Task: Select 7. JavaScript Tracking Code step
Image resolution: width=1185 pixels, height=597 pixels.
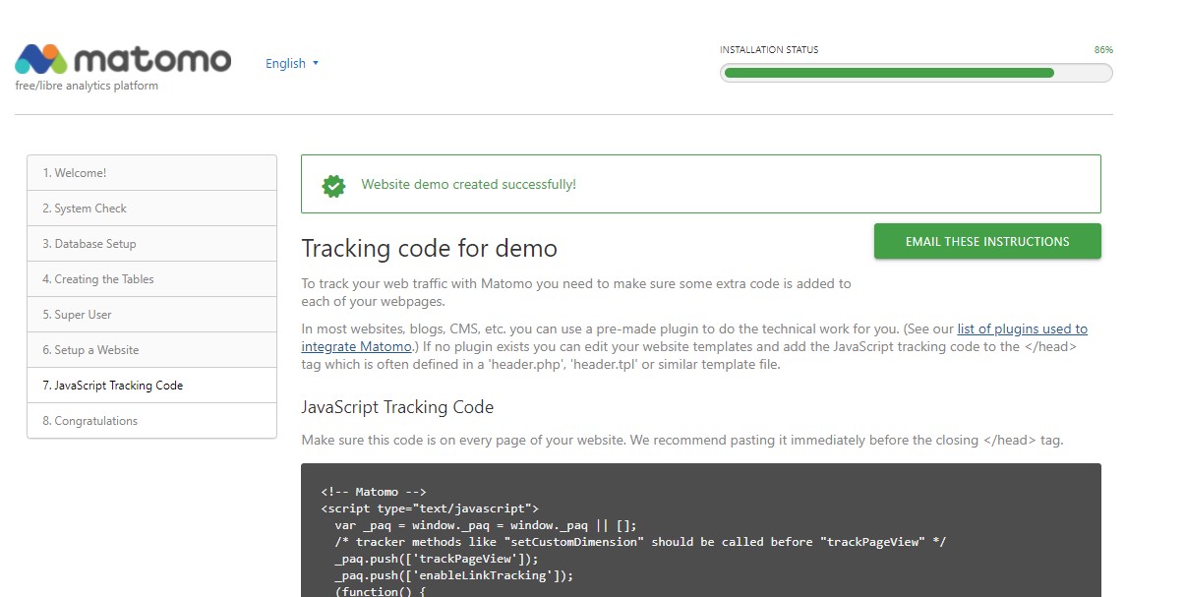Action: tap(151, 386)
